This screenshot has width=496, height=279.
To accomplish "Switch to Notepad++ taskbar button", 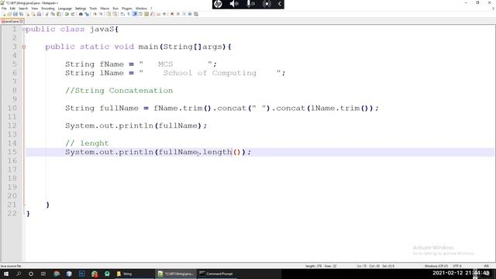I will (x=176, y=274).
